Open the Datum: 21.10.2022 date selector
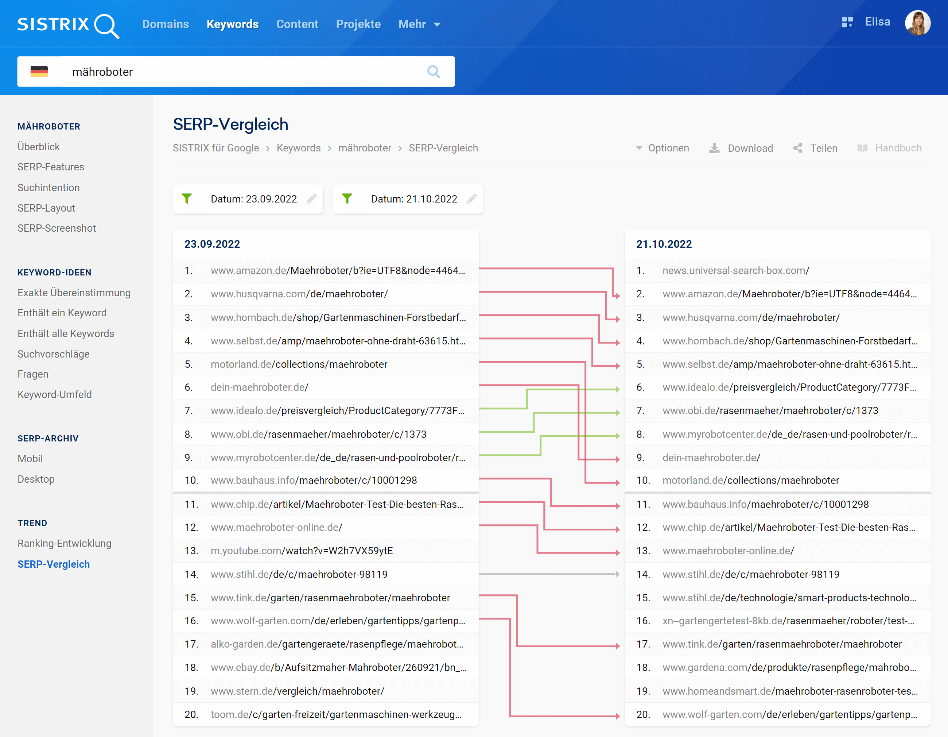 (x=414, y=199)
